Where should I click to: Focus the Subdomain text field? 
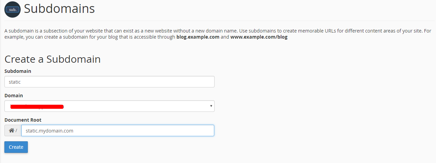tap(109, 82)
